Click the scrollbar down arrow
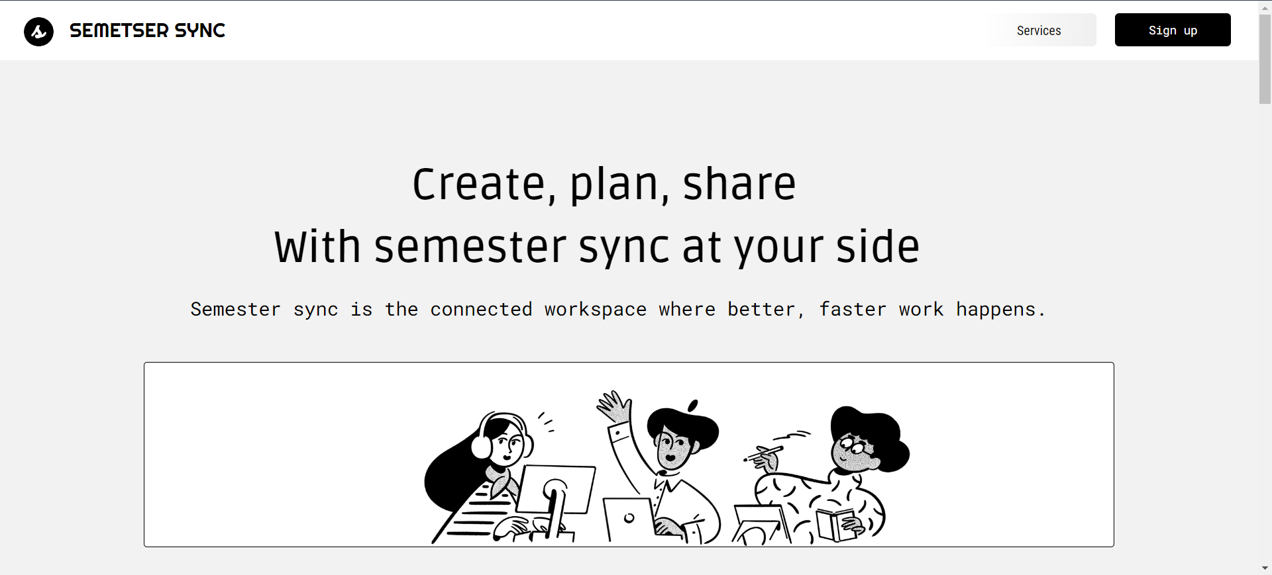This screenshot has width=1272, height=575. pyautogui.click(x=1265, y=568)
